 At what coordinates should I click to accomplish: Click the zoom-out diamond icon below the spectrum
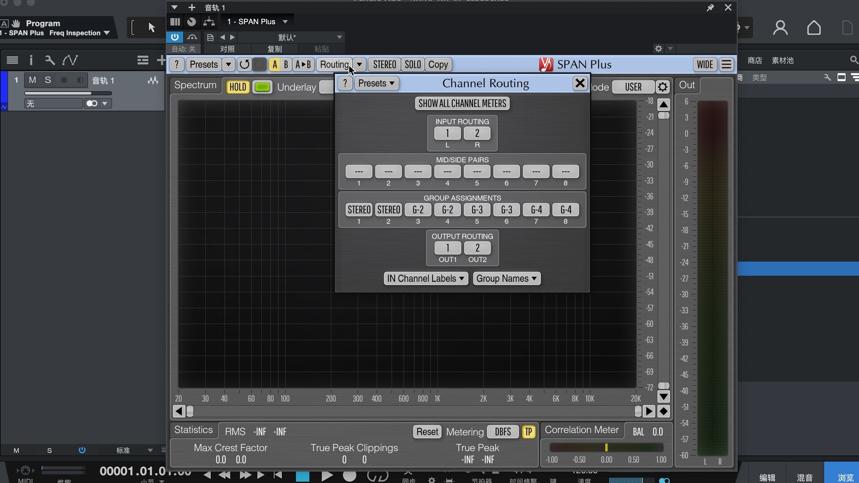(663, 411)
